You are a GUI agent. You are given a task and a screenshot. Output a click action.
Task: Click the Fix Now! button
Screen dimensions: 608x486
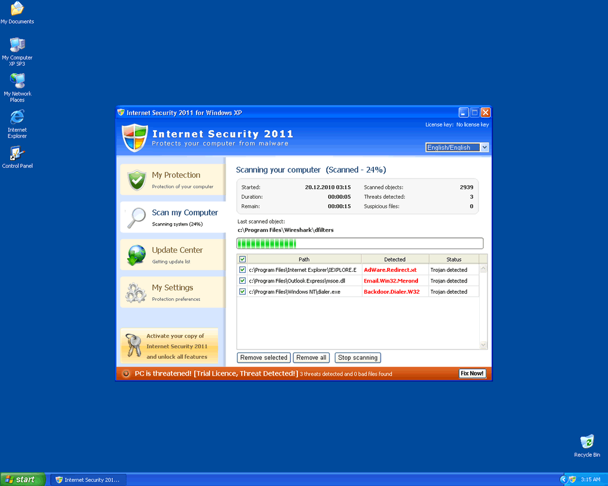[472, 373]
